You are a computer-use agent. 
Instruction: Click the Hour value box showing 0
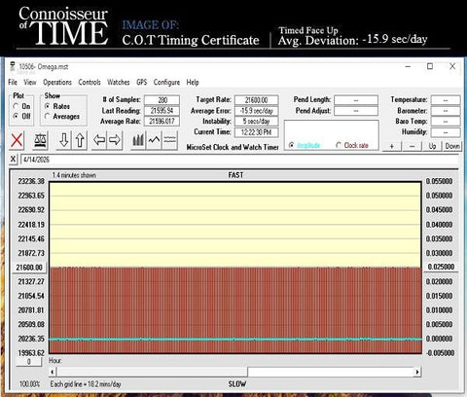coord(29,362)
